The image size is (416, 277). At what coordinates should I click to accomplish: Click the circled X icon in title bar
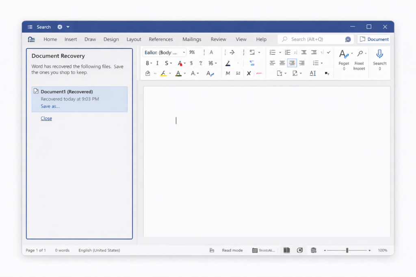click(x=60, y=27)
